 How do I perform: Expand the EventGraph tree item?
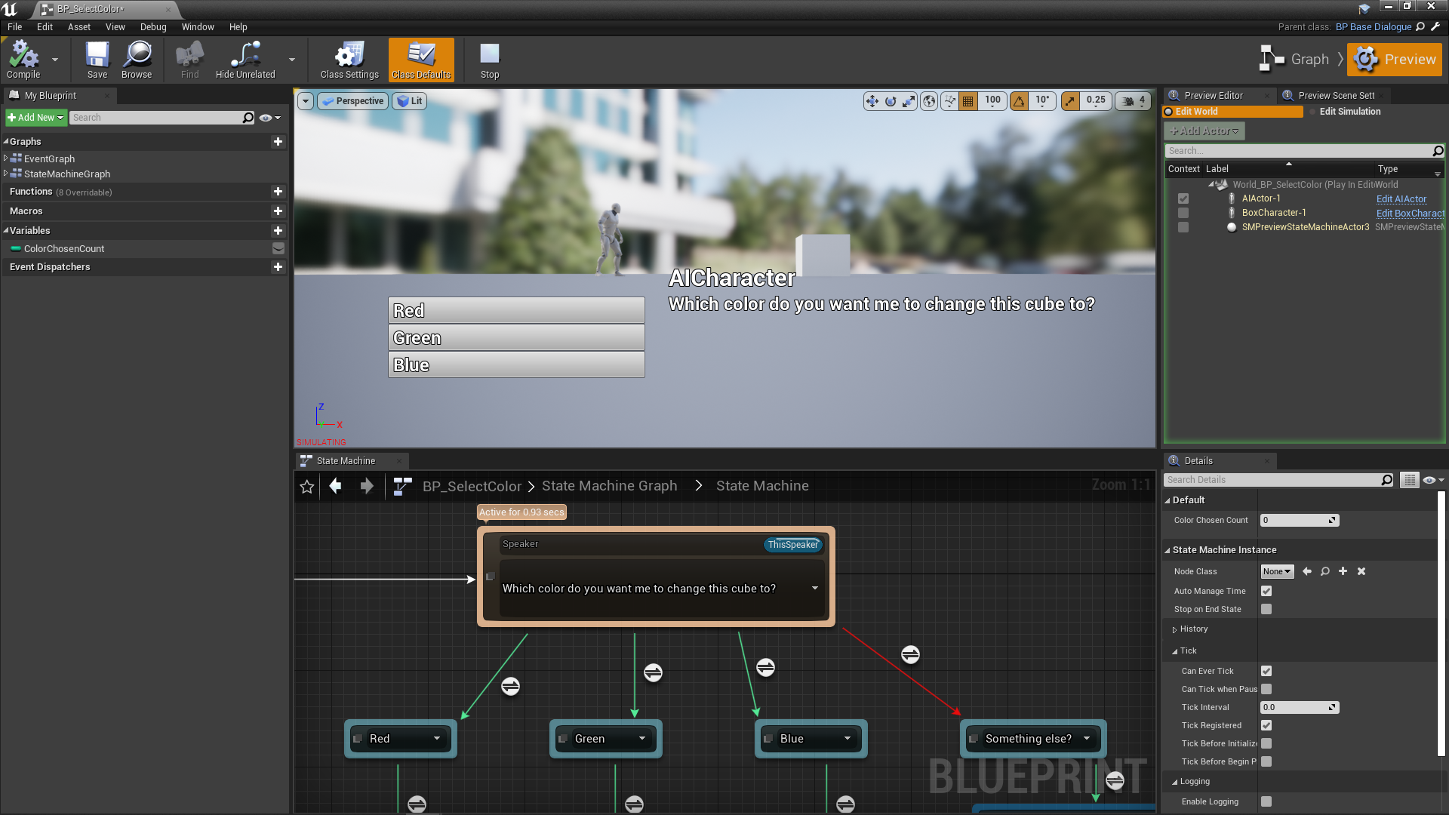coord(6,158)
